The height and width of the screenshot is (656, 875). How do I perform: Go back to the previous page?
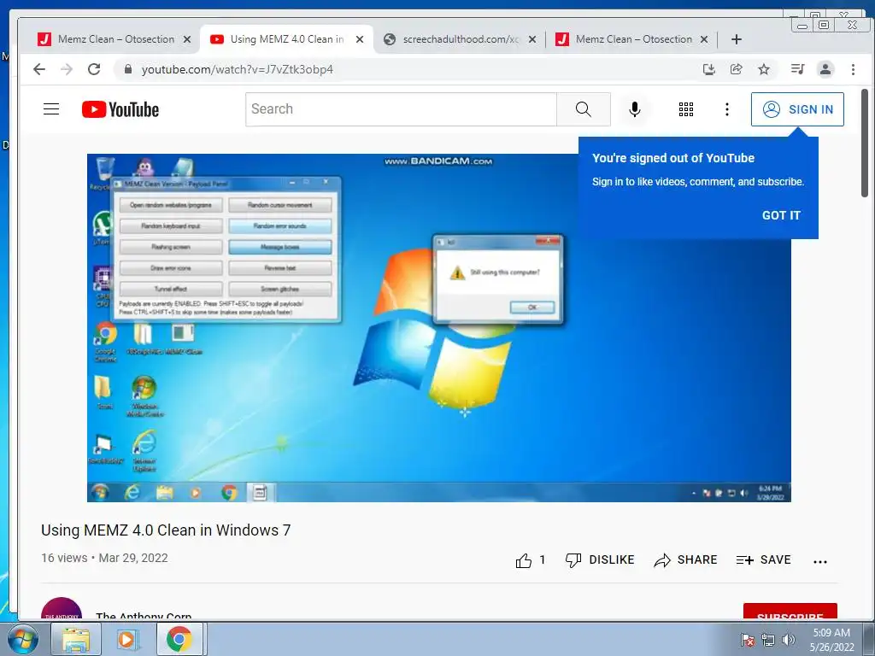[39, 69]
